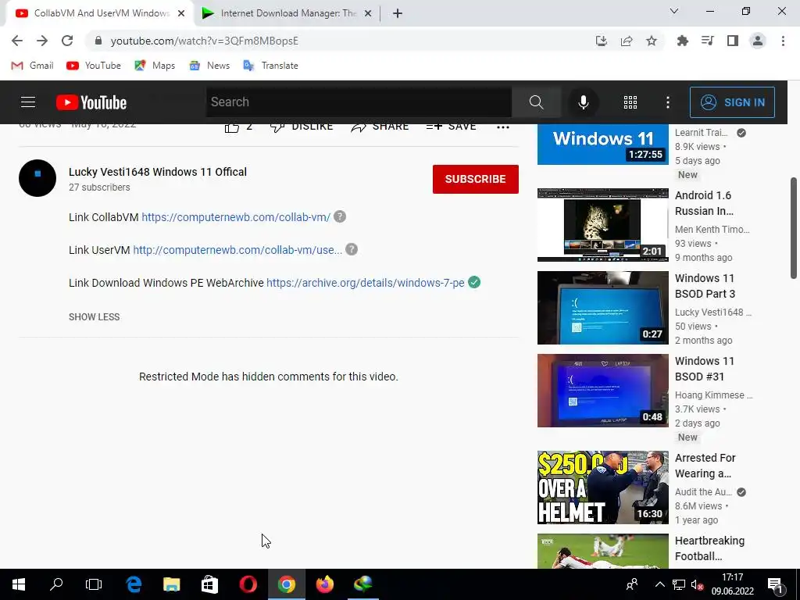Open the Windows notification center
Screen dimensions: 800x600
point(775,584)
